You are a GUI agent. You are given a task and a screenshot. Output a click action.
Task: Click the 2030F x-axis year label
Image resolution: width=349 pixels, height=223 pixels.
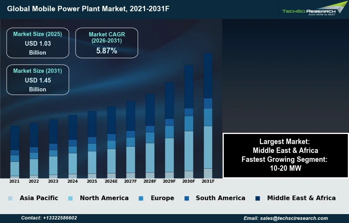tap(188, 181)
